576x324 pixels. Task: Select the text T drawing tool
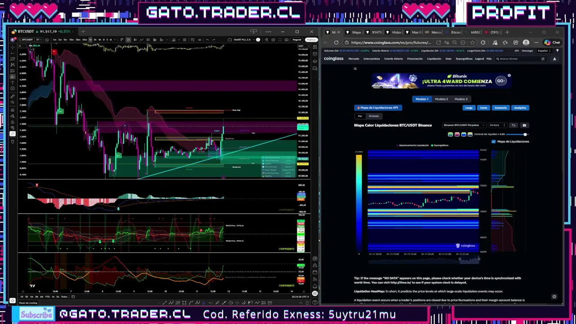pos(13,82)
